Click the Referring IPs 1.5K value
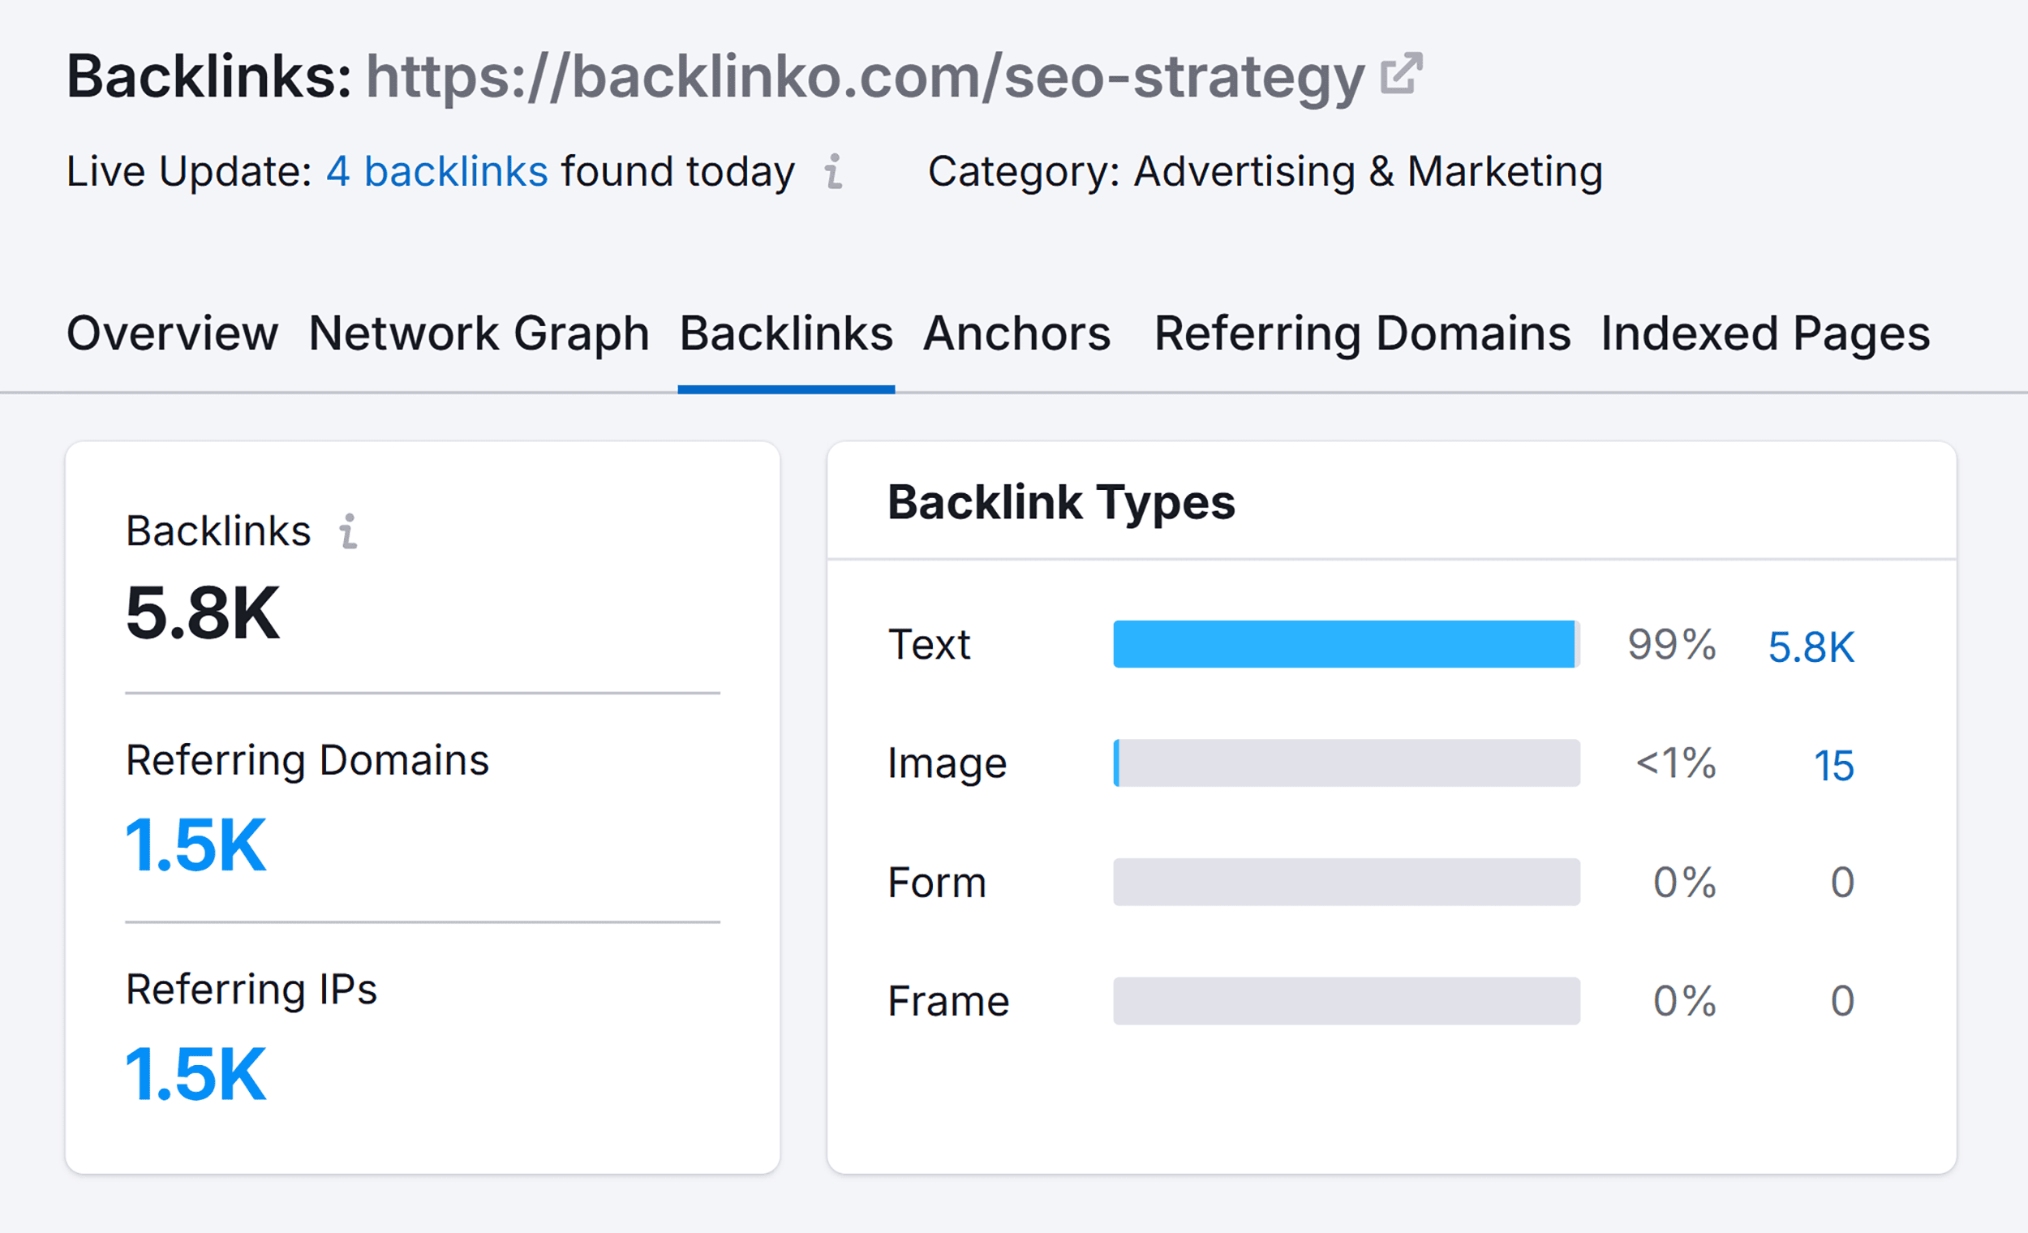 pos(195,1073)
